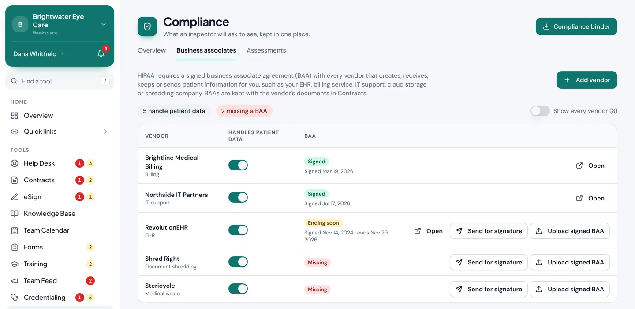The image size is (635, 309).
Task: Click the Team Feed megaphone icon
Action: (15, 281)
